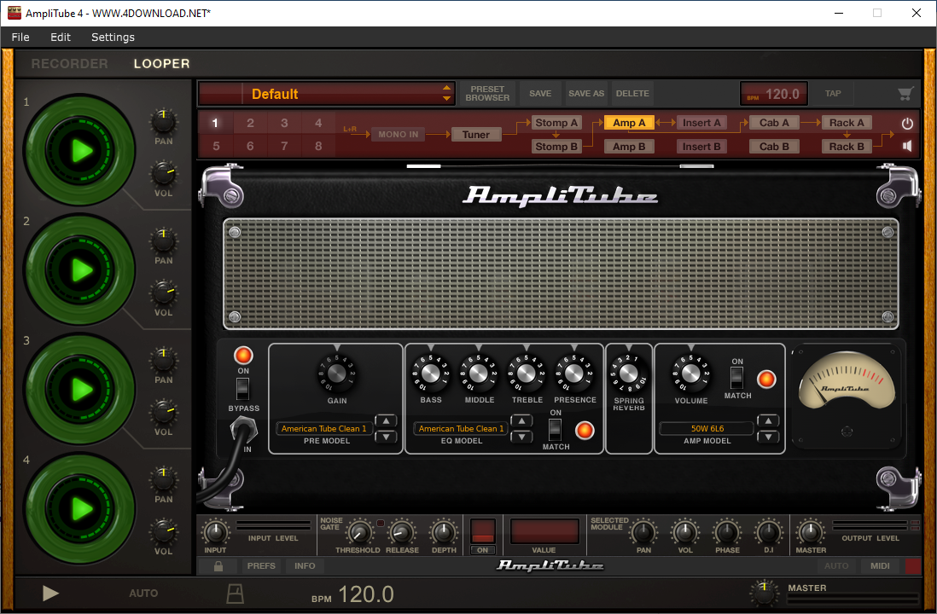Viewport: 937px width, 614px height.
Task: Click the MONO IN routing button
Action: point(398,135)
